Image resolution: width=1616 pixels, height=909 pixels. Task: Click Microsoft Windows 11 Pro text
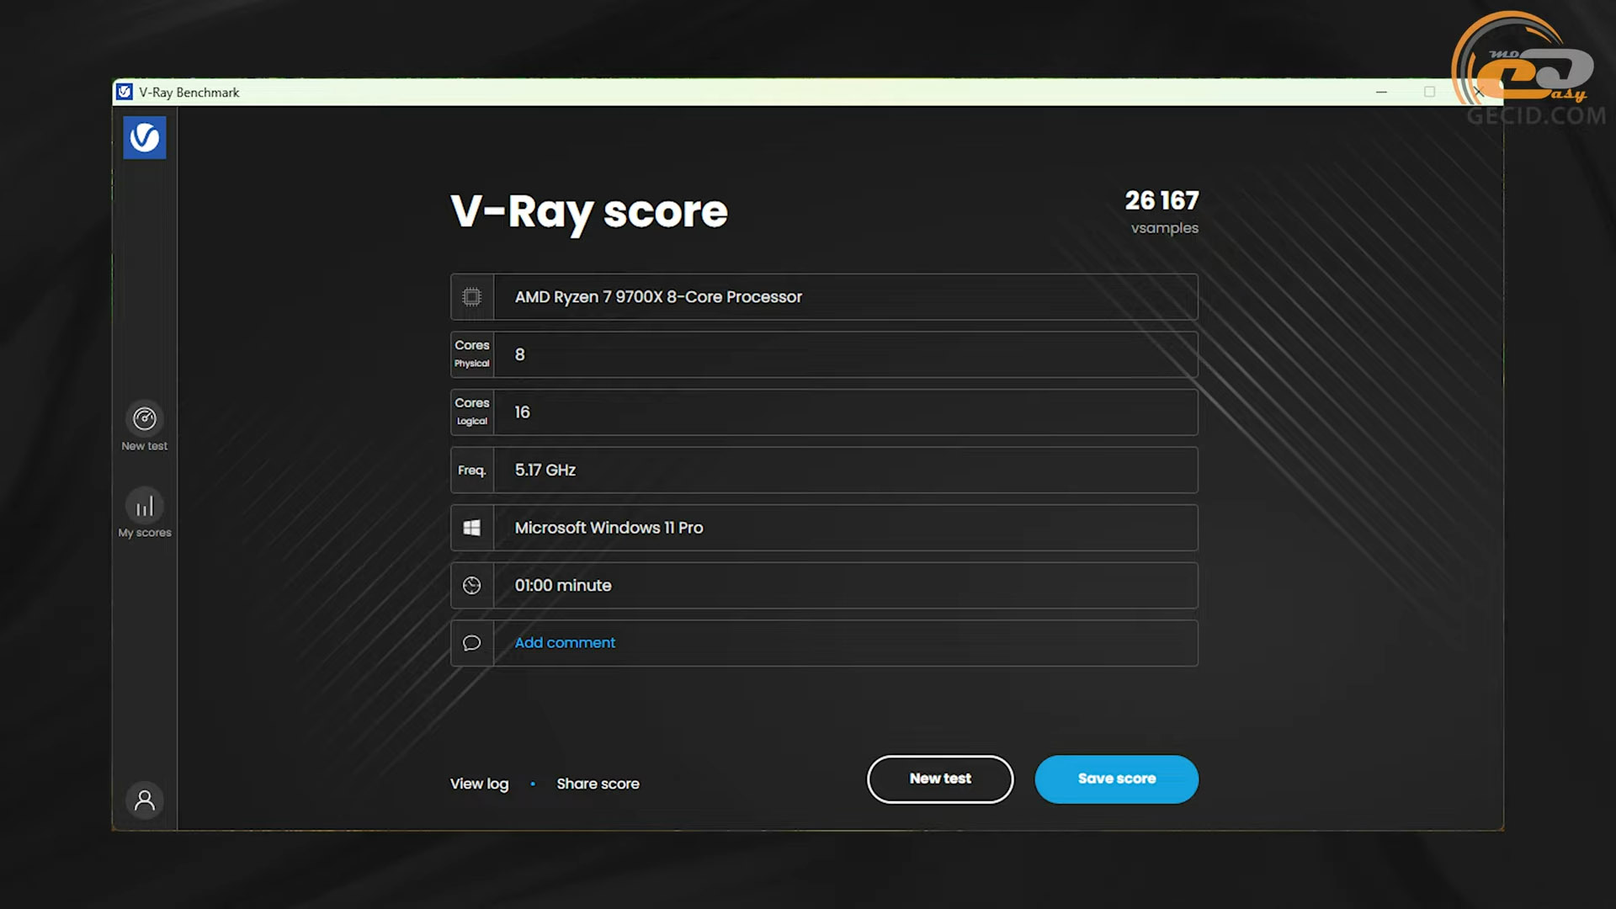[609, 528]
